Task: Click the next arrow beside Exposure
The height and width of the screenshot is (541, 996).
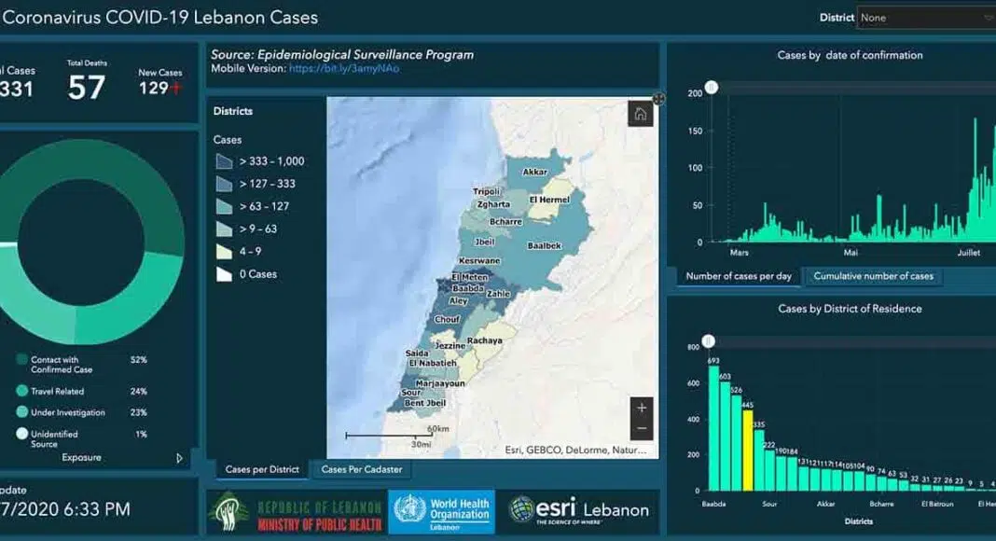Action: click(x=180, y=458)
